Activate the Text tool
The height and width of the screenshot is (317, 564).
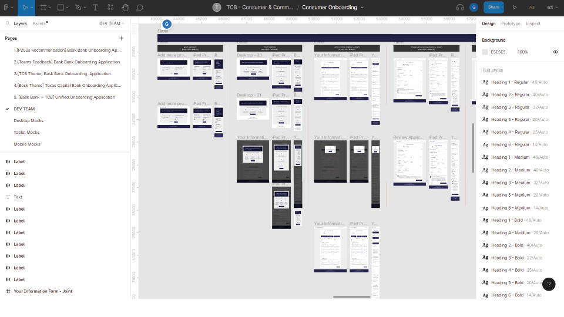95,8
